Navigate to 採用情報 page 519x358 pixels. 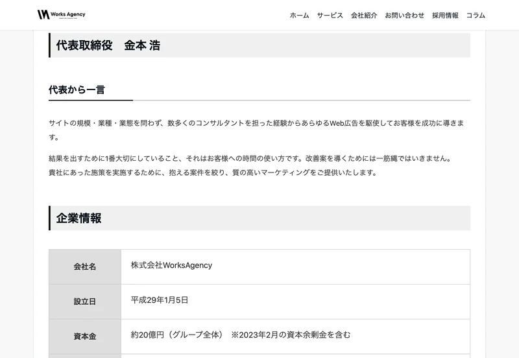445,15
